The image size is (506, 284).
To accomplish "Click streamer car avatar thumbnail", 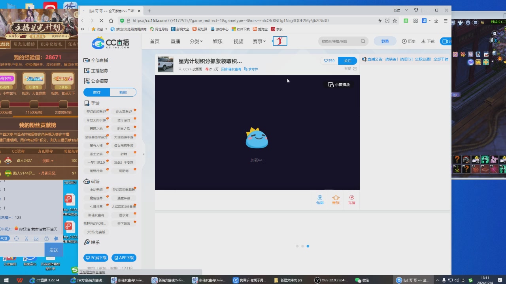I will point(165,64).
